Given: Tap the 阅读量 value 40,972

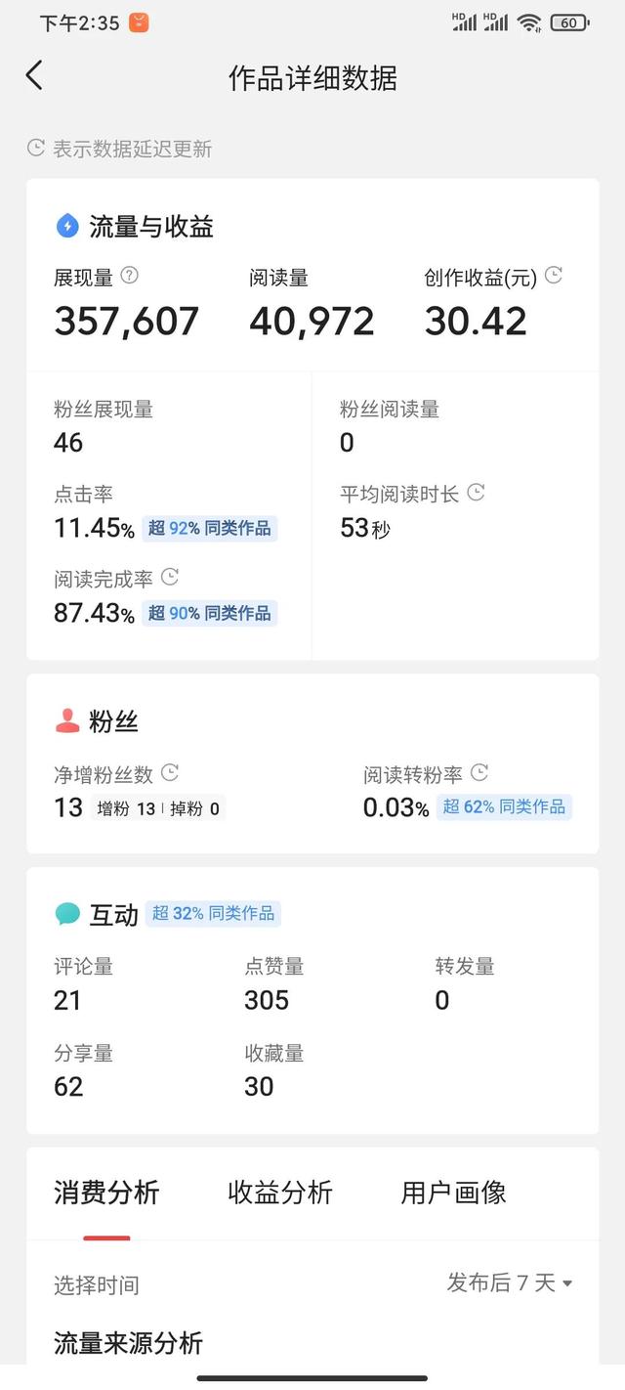Looking at the screenshot, I should pyautogui.click(x=312, y=321).
